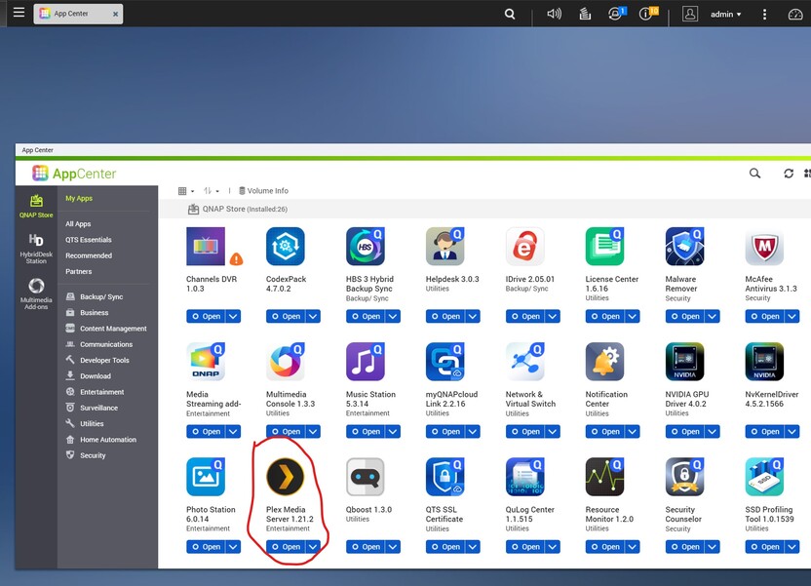Viewport: 811px width, 586px height.
Task: Filter by Surveillance category
Action: 92,408
